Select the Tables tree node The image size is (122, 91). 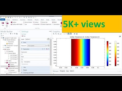click(x=9, y=61)
